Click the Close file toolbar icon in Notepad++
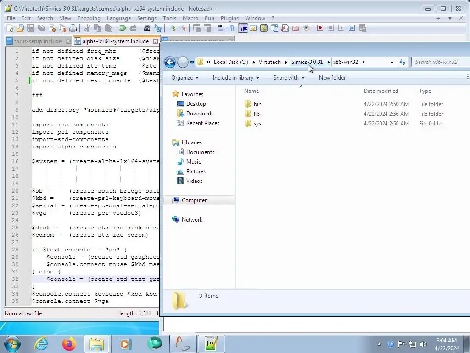The width and height of the screenshot is (470, 353). coord(52,28)
